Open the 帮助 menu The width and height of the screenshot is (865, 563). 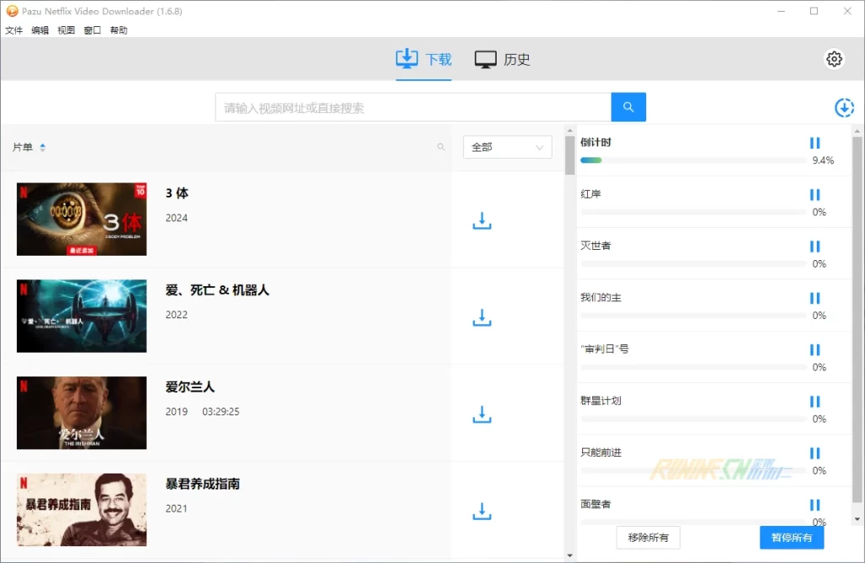pyautogui.click(x=118, y=30)
